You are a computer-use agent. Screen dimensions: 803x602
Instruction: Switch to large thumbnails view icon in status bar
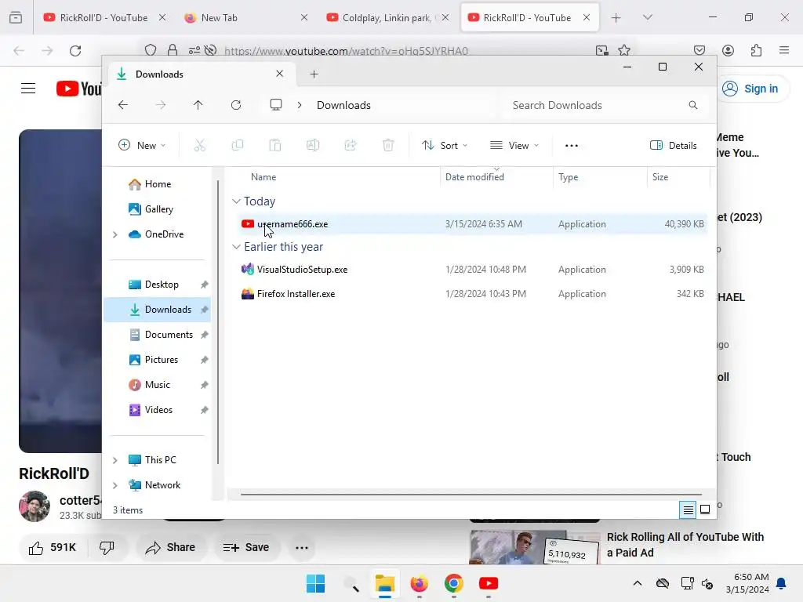pyautogui.click(x=705, y=510)
